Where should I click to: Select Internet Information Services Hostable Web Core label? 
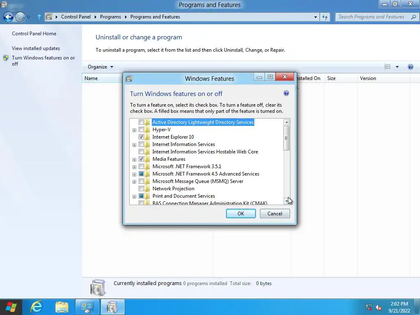click(x=205, y=152)
